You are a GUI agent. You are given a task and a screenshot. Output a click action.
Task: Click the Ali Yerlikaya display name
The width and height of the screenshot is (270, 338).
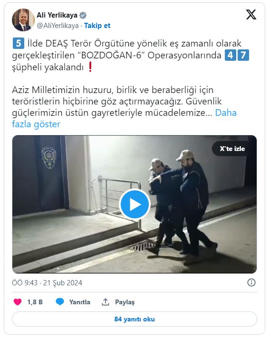coord(57,15)
